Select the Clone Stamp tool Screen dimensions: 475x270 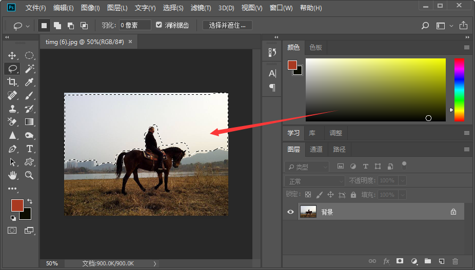coord(12,109)
